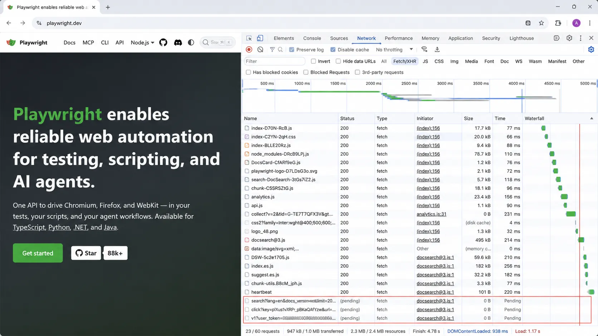Expand the Node.js language dropdown
This screenshot has height=336, width=598.
(x=142, y=42)
